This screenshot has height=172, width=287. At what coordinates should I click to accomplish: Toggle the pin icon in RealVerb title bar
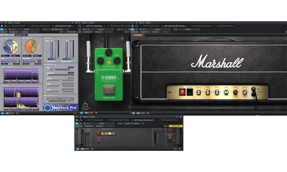click(73, 23)
